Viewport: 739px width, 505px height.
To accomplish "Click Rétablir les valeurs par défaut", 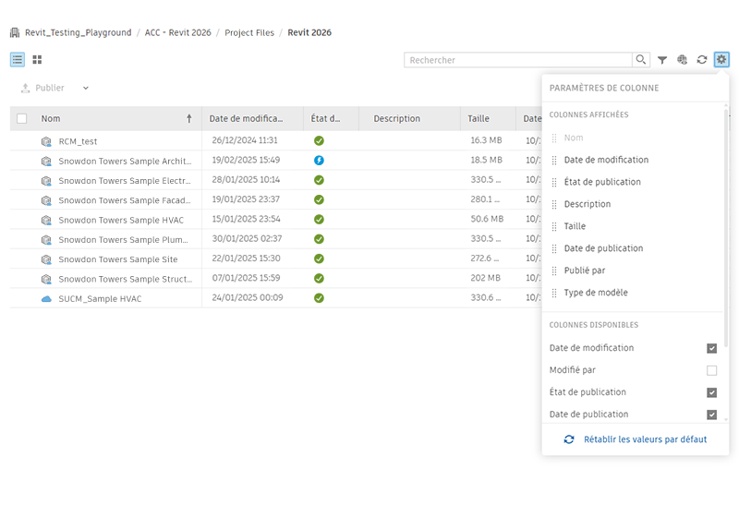I will (645, 439).
